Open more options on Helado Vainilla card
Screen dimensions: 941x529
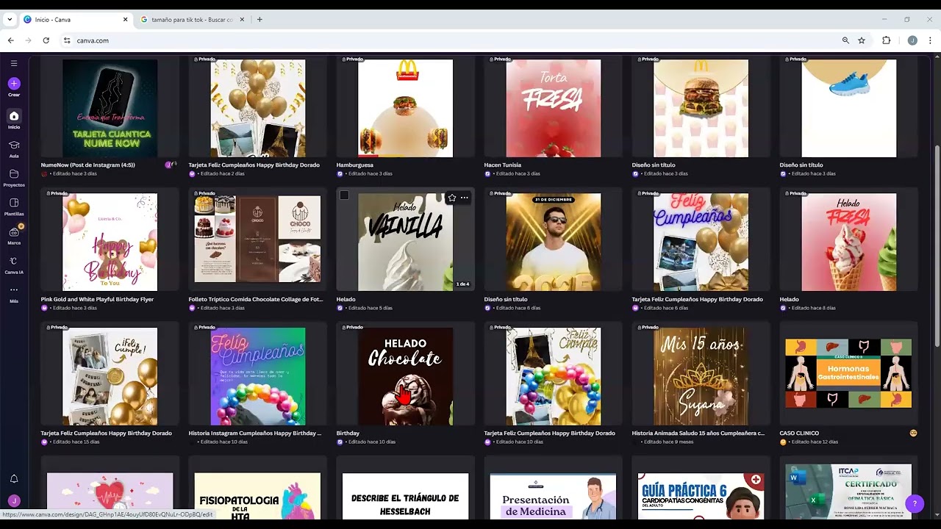[x=464, y=198]
